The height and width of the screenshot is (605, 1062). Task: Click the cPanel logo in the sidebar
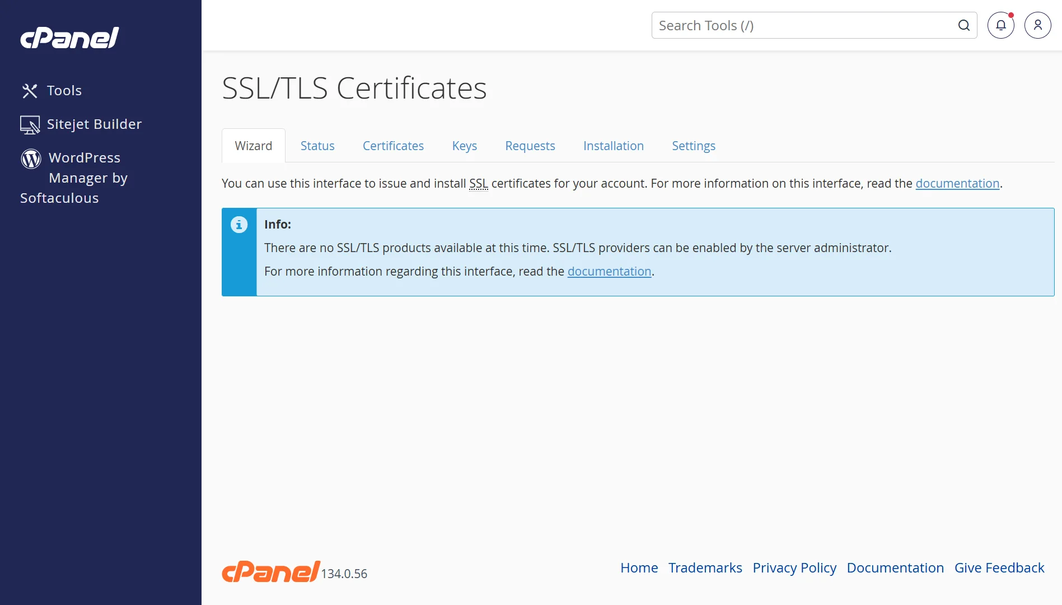coord(69,38)
